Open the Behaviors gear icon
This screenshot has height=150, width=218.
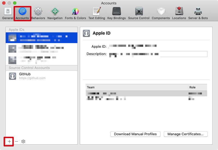(38, 13)
